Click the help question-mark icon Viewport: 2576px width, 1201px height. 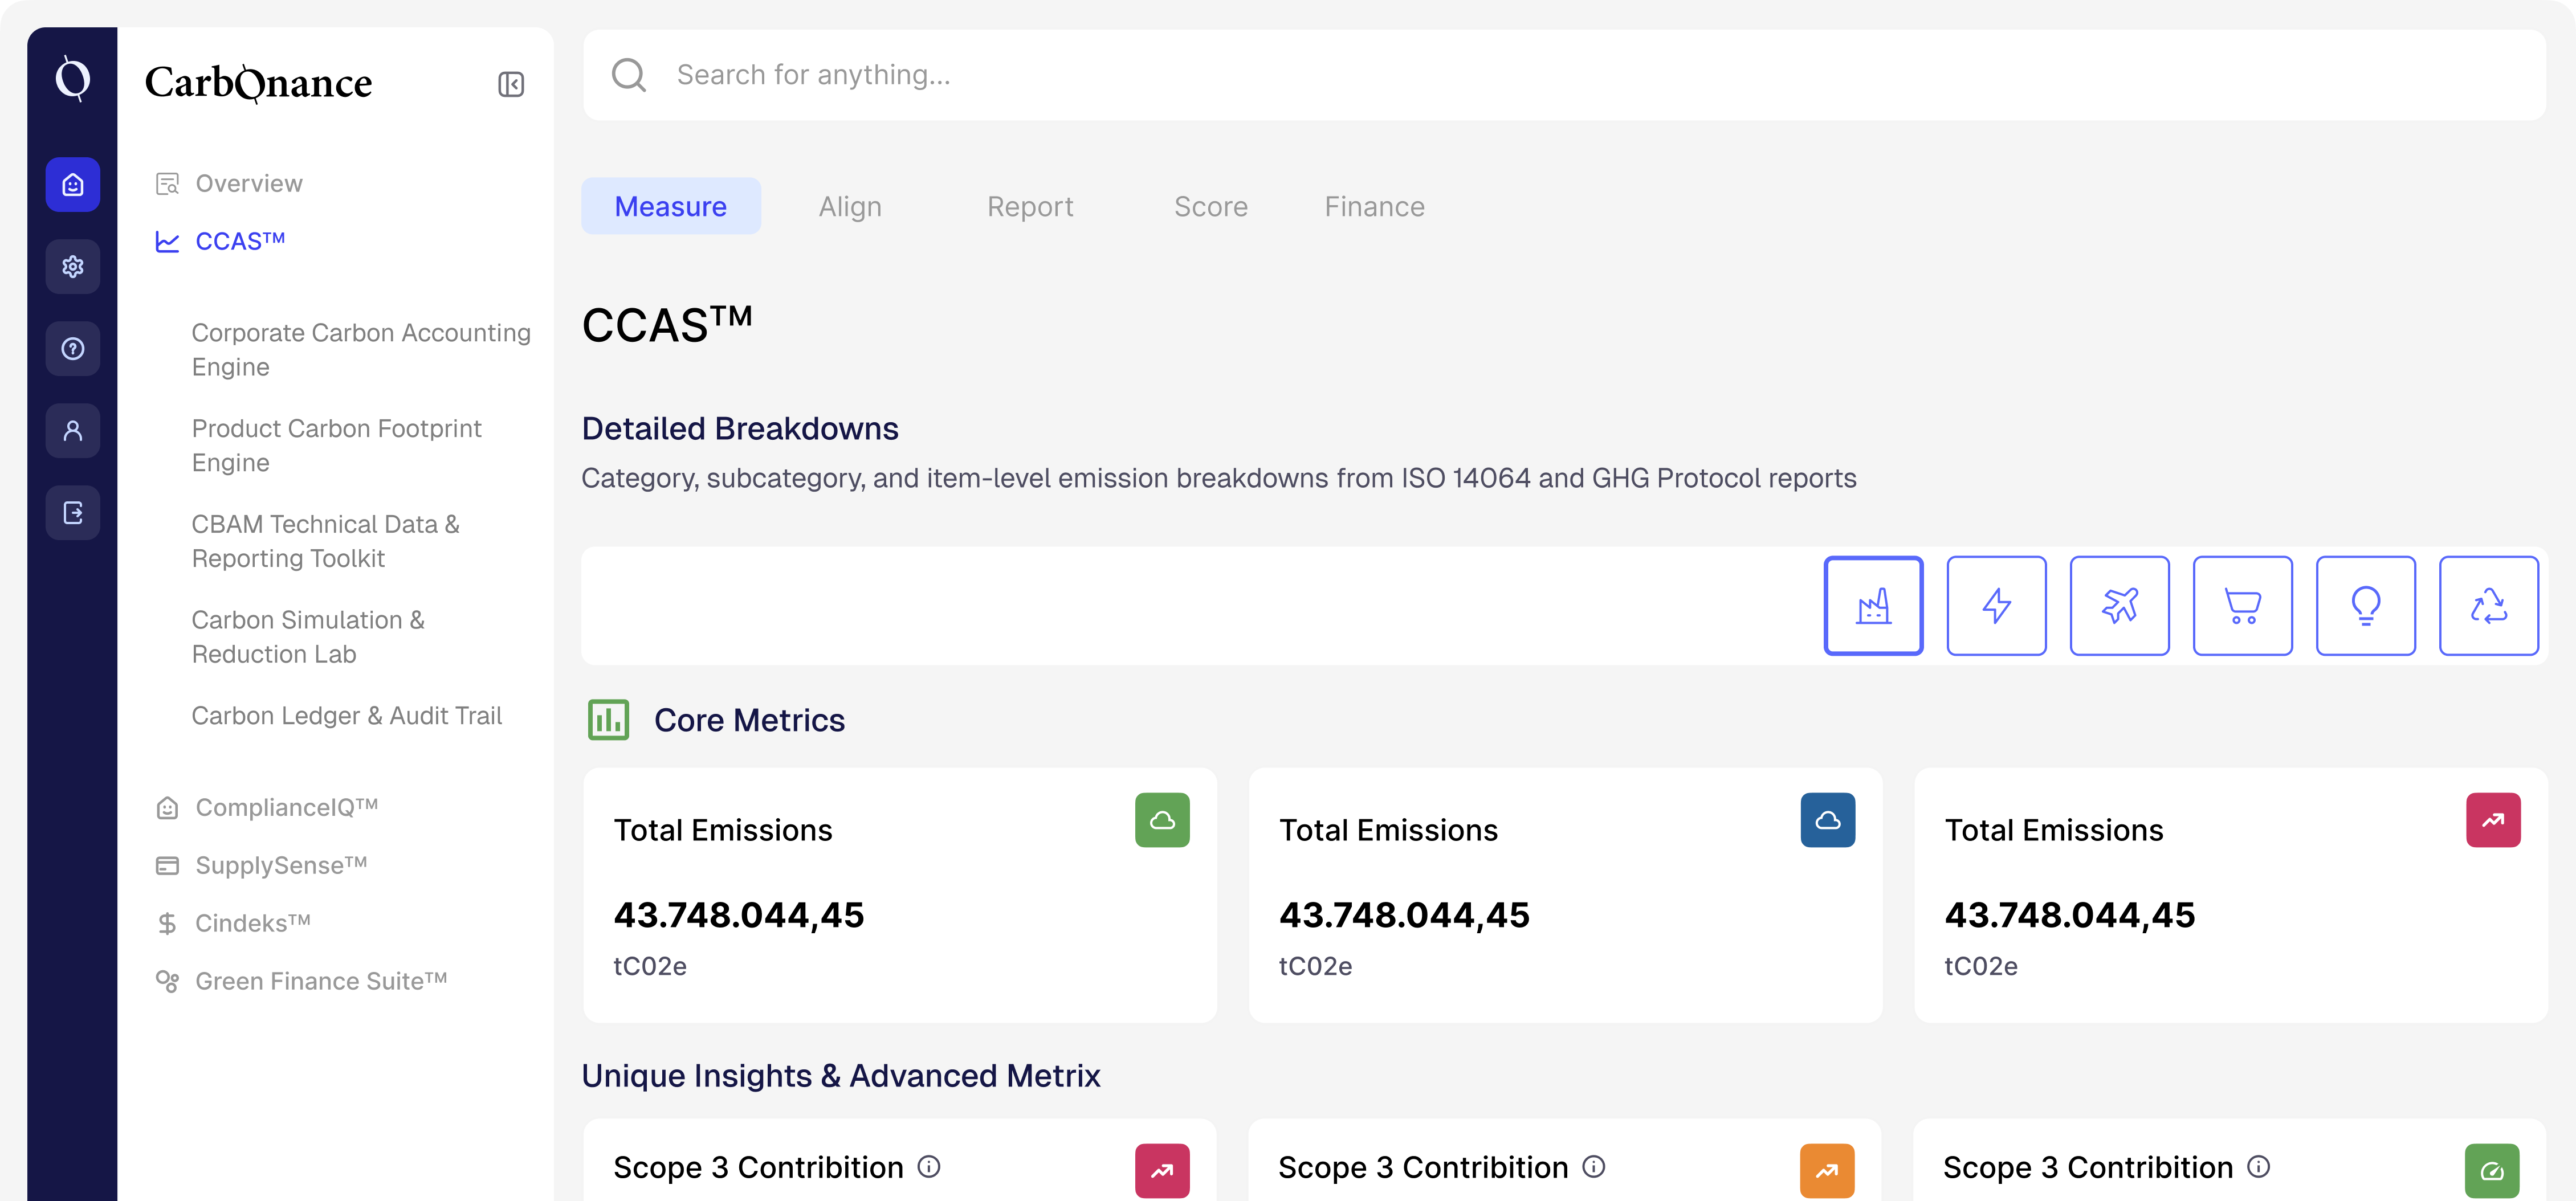click(x=72, y=348)
